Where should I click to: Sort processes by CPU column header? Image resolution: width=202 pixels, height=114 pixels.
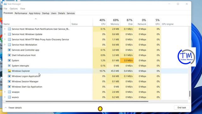pyautogui.click(x=100, y=22)
